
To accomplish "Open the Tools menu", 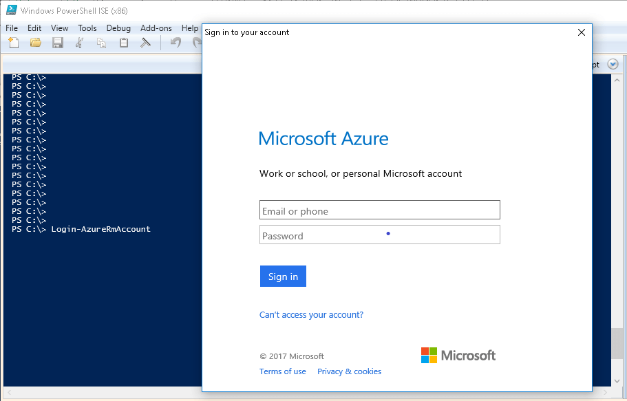I will (87, 28).
